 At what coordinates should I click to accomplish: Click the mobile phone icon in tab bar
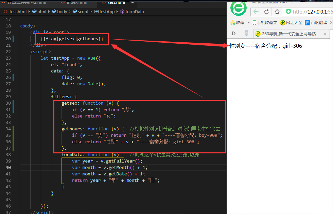tap(246, 34)
